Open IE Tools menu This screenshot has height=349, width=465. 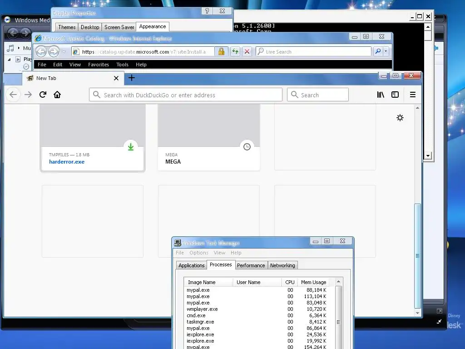[122, 65]
